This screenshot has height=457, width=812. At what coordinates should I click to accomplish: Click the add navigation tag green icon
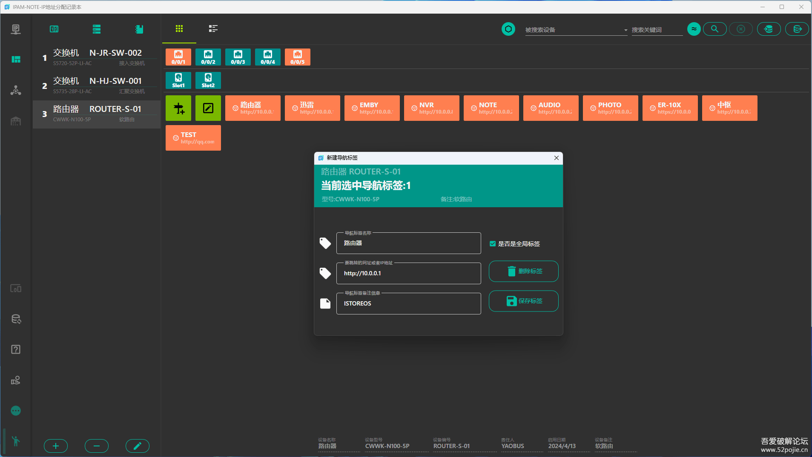click(x=178, y=108)
